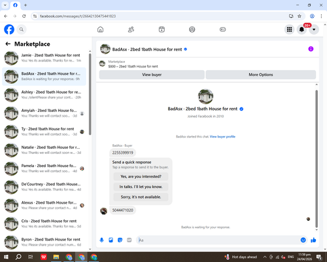Click the address bar URL
The image size is (327, 262).
tap(78, 16)
